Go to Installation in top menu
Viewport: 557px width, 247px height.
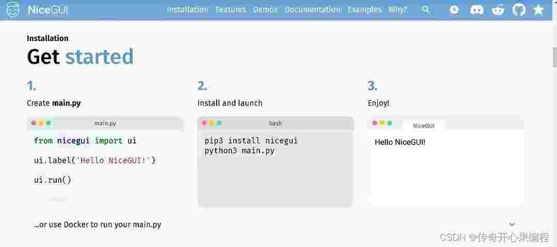click(188, 10)
